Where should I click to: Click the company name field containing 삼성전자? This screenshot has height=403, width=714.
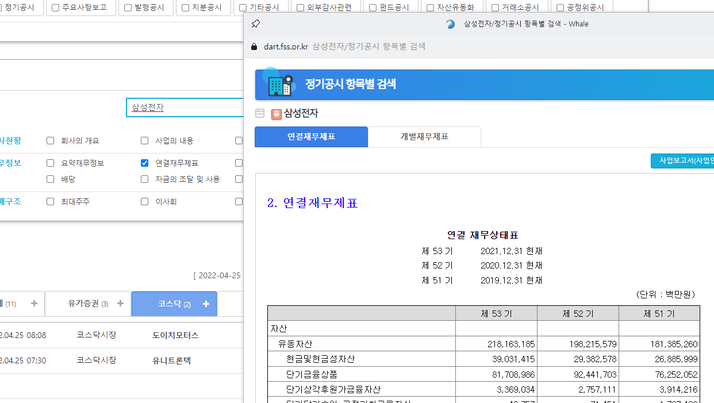[x=185, y=108]
